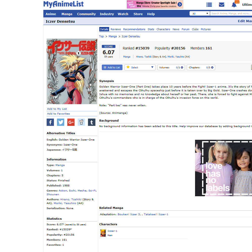This screenshot has height=252, width=252.
Task: Increment volumes read with plus icon
Action: pyautogui.click(x=182, y=67)
